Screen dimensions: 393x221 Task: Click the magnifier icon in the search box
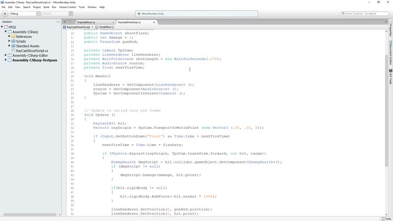coord(343,13)
